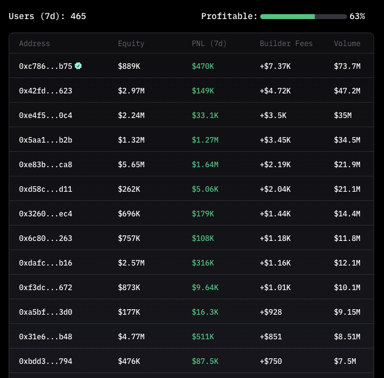The image size is (384, 378).
Task: Open address 0x42fd...623
Action: pyautogui.click(x=46, y=91)
